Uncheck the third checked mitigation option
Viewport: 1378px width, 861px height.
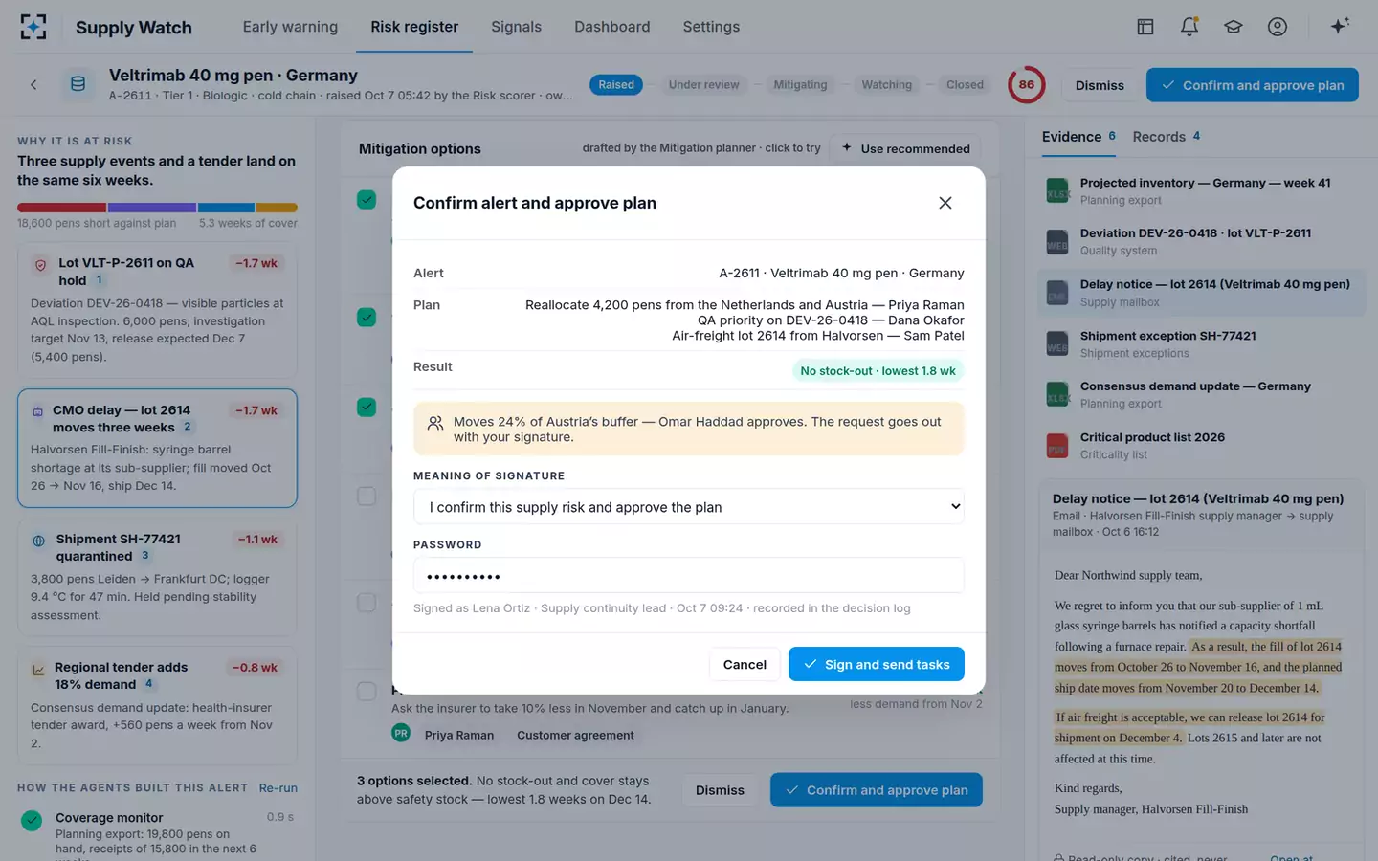367,407
